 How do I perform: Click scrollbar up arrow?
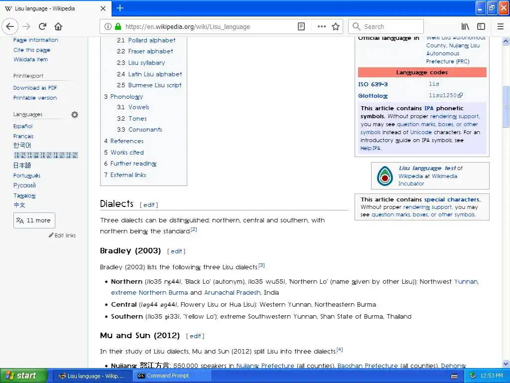point(506,41)
